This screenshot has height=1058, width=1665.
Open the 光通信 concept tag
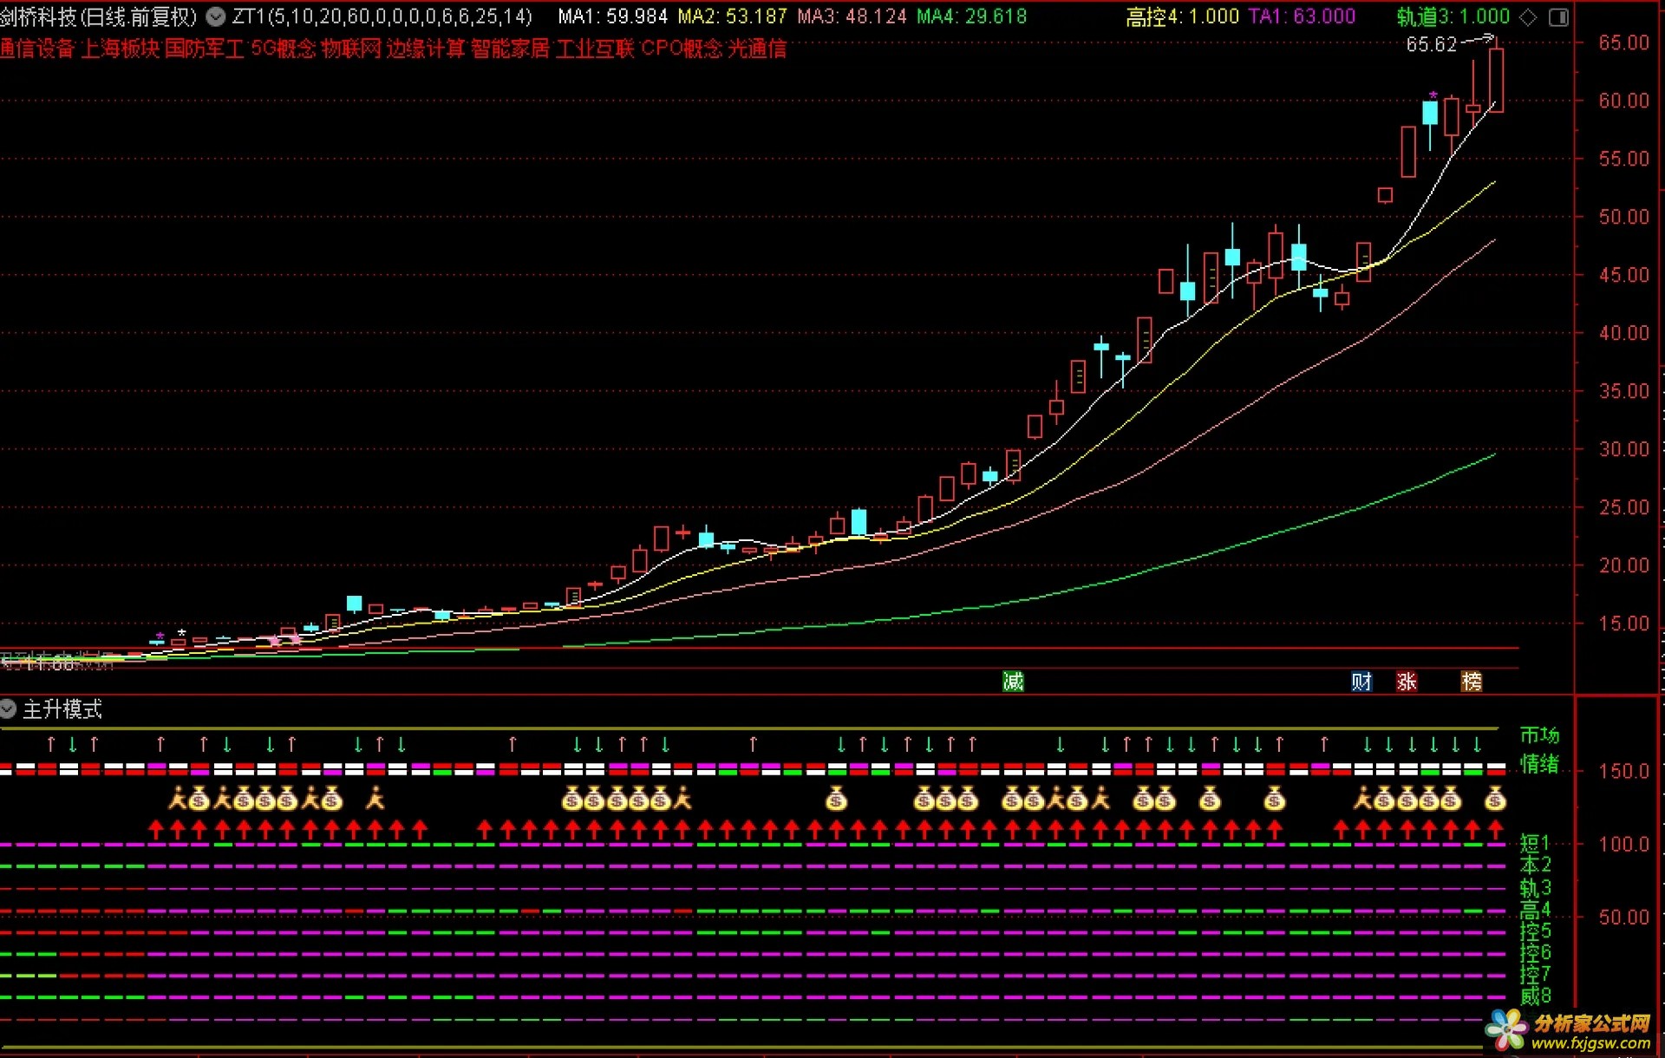757,49
